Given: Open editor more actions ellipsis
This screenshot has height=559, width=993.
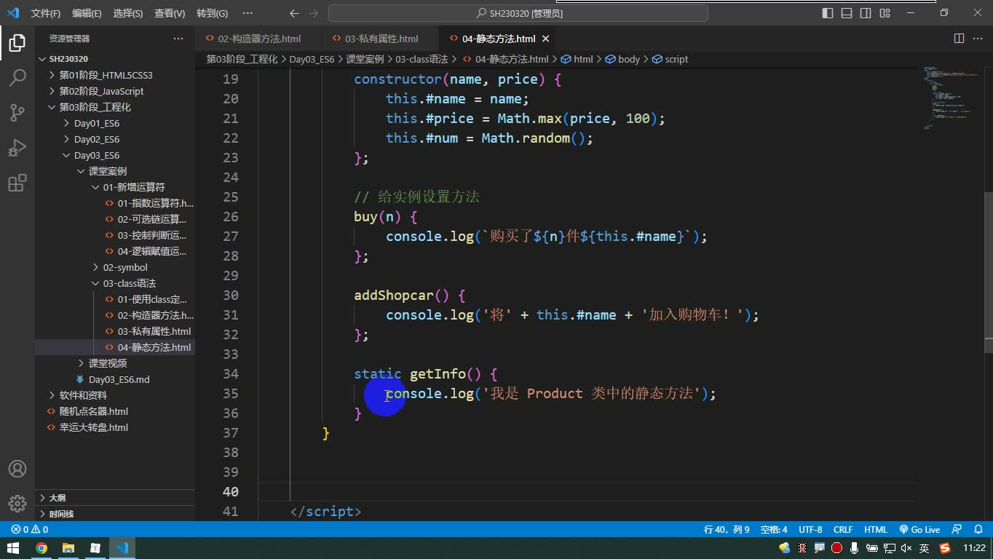Looking at the screenshot, I should (978, 39).
